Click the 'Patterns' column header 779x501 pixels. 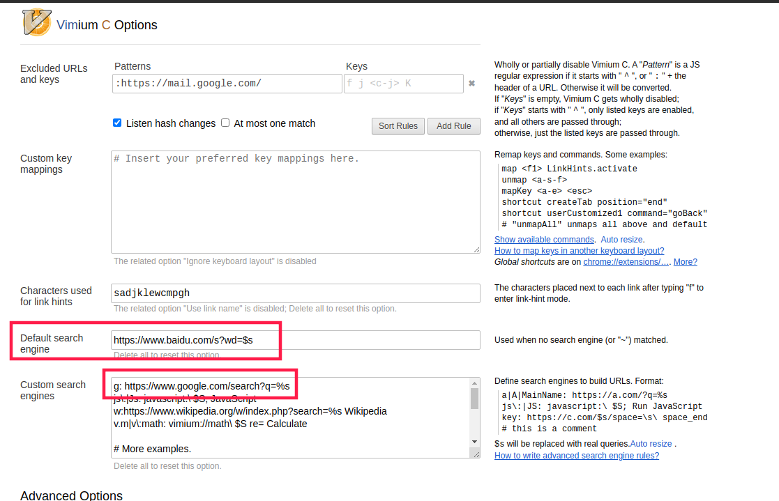point(133,66)
